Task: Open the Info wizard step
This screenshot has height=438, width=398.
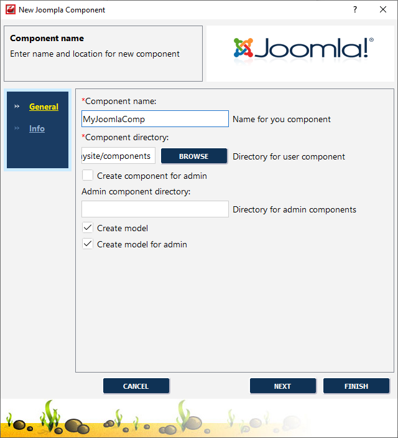Action: pos(37,128)
